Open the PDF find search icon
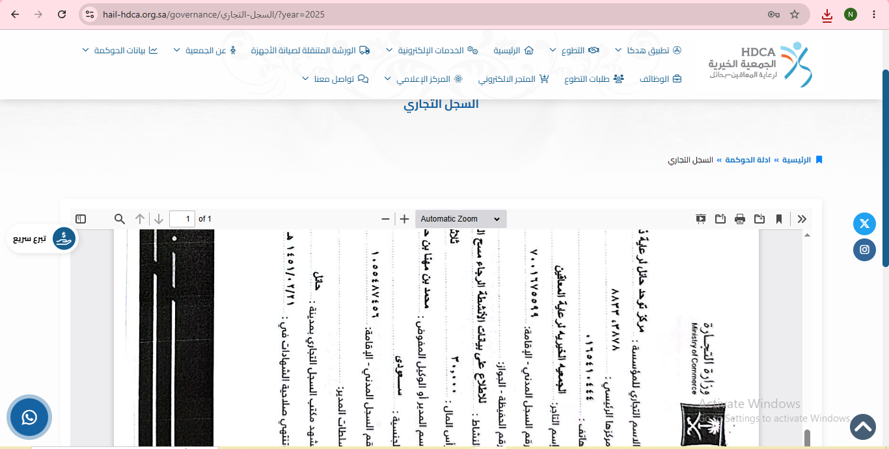Image resolution: width=889 pixels, height=449 pixels. 120,219
